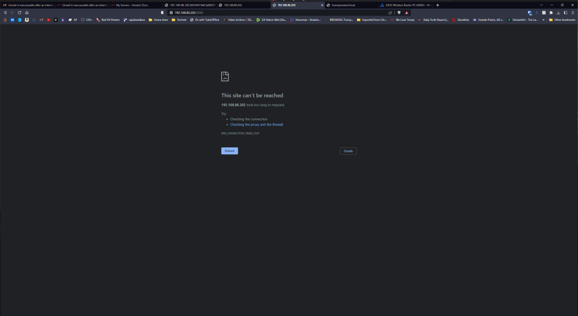Reload page with toolbar refresh icon
578x316 pixels.
20,13
